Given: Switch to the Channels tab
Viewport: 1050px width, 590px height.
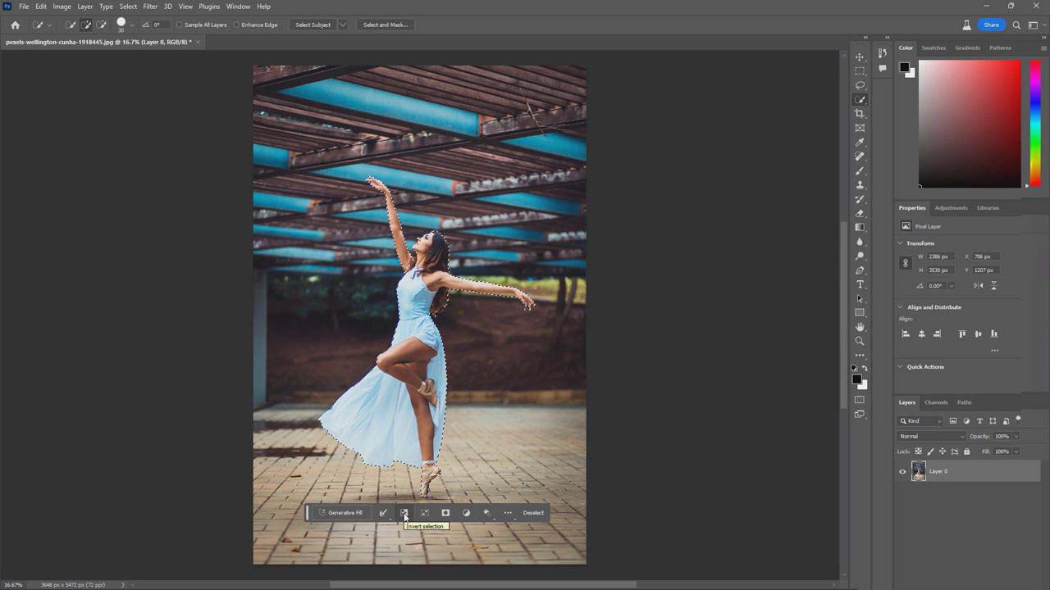Looking at the screenshot, I should (935, 402).
